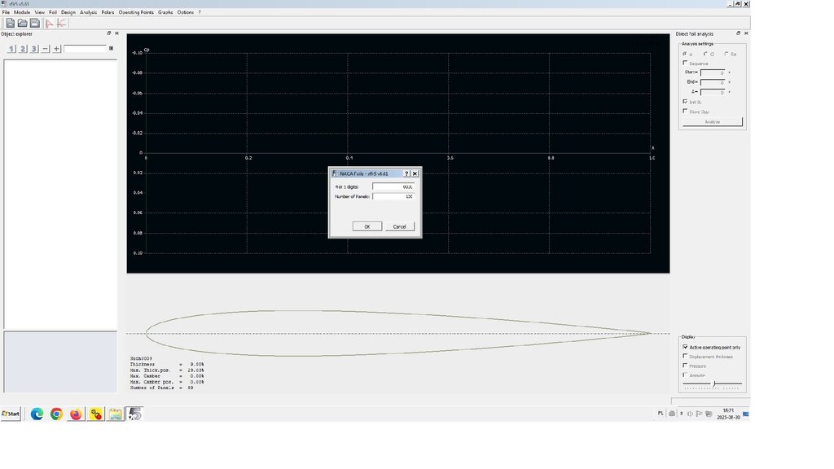Cancel the NACA Foils dialog
The width and height of the screenshot is (834, 469).
(x=399, y=226)
